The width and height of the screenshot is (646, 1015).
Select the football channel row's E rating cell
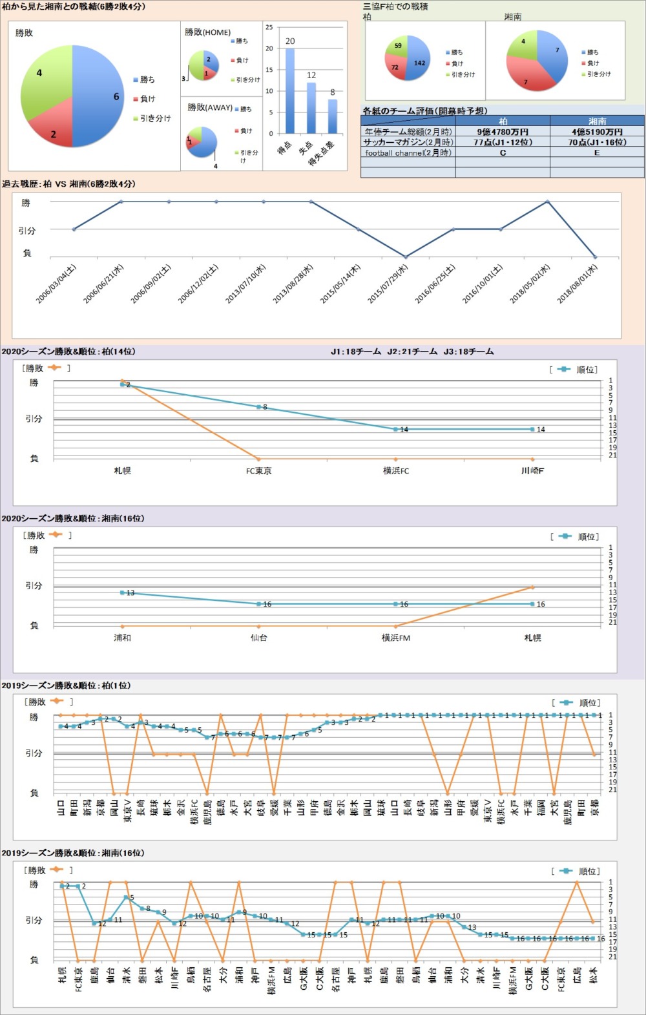pos(597,152)
